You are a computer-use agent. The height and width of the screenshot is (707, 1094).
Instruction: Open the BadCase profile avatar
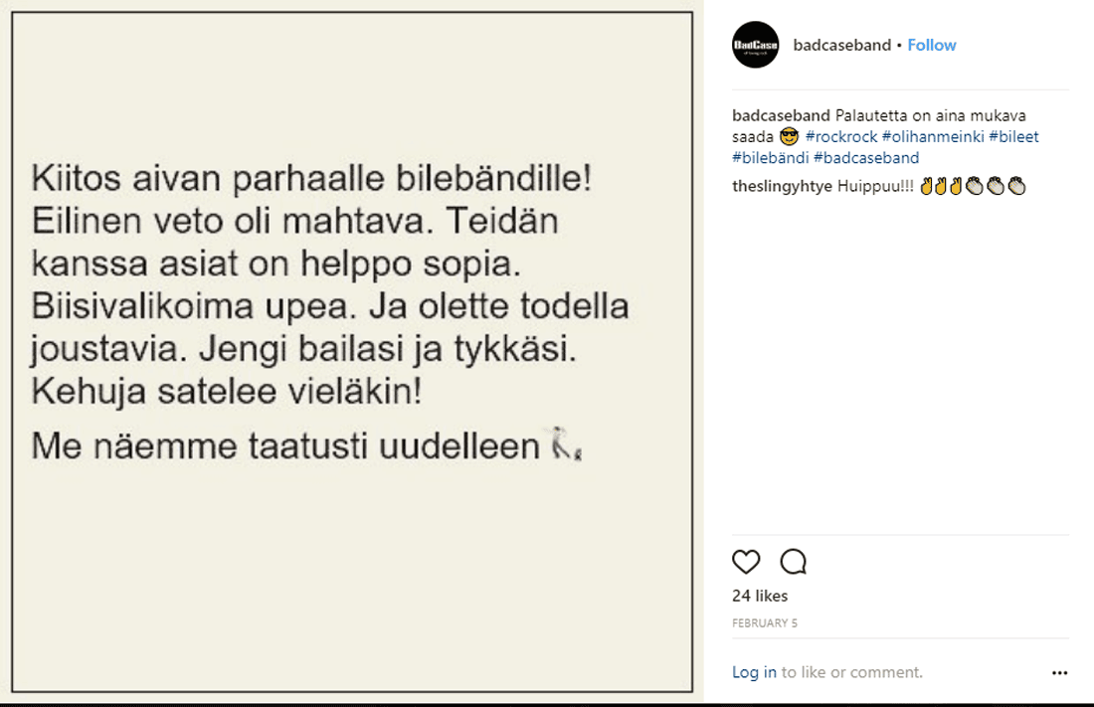tap(755, 45)
